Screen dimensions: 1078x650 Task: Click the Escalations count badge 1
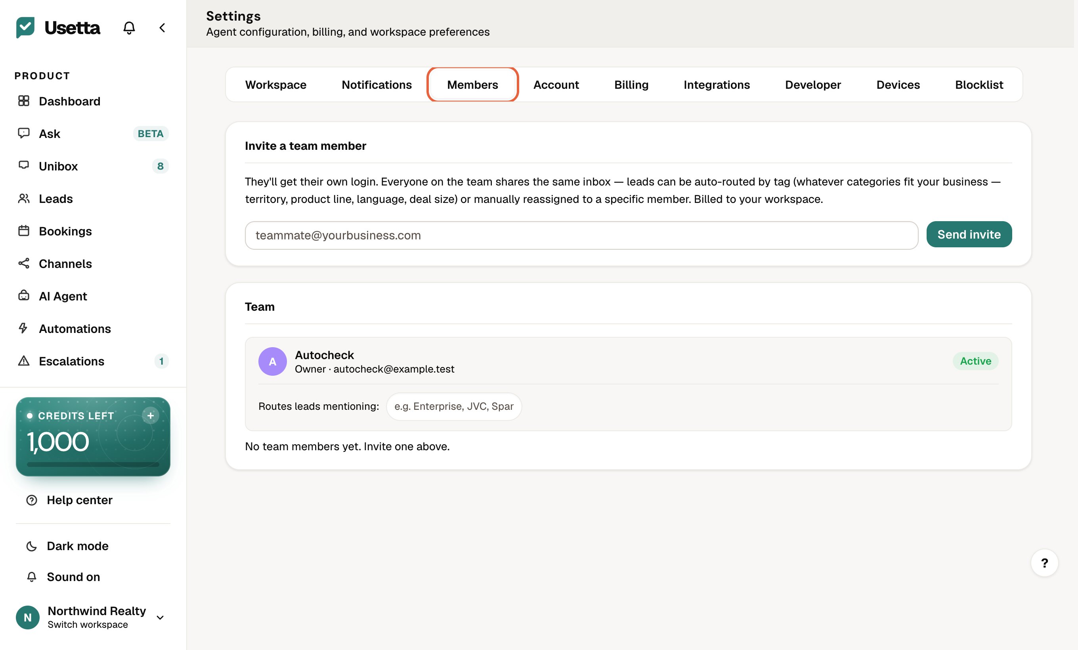point(161,361)
